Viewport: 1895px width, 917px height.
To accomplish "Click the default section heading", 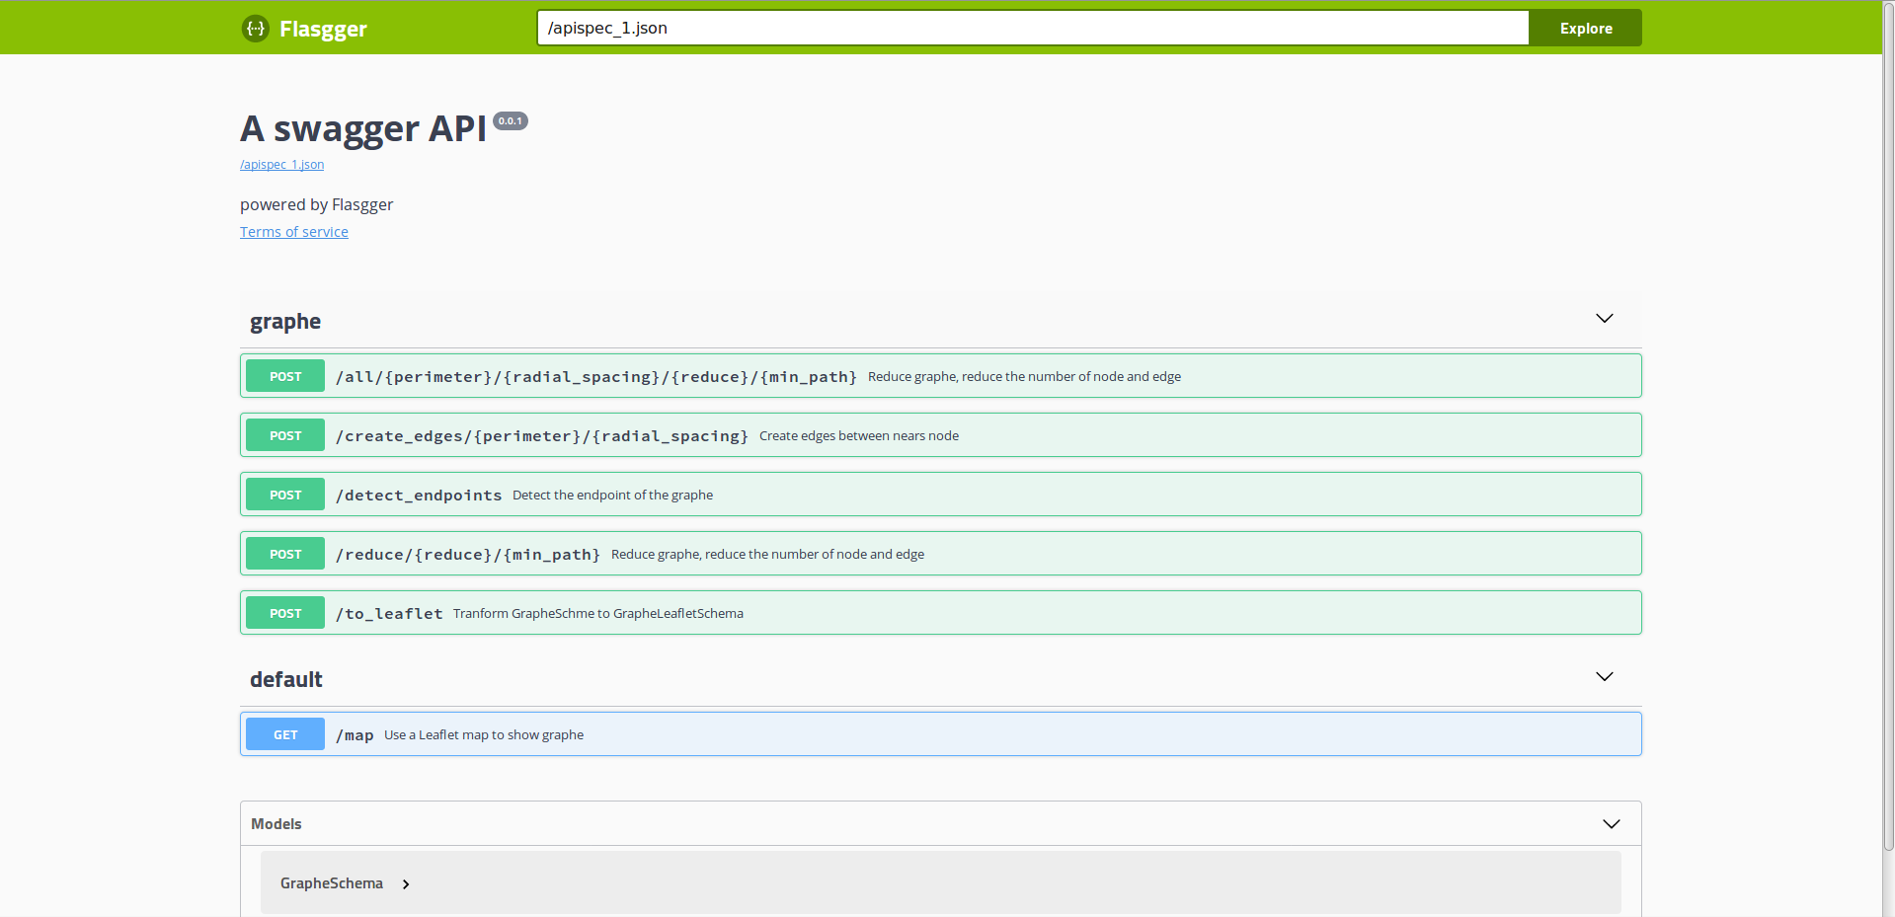I will (286, 679).
